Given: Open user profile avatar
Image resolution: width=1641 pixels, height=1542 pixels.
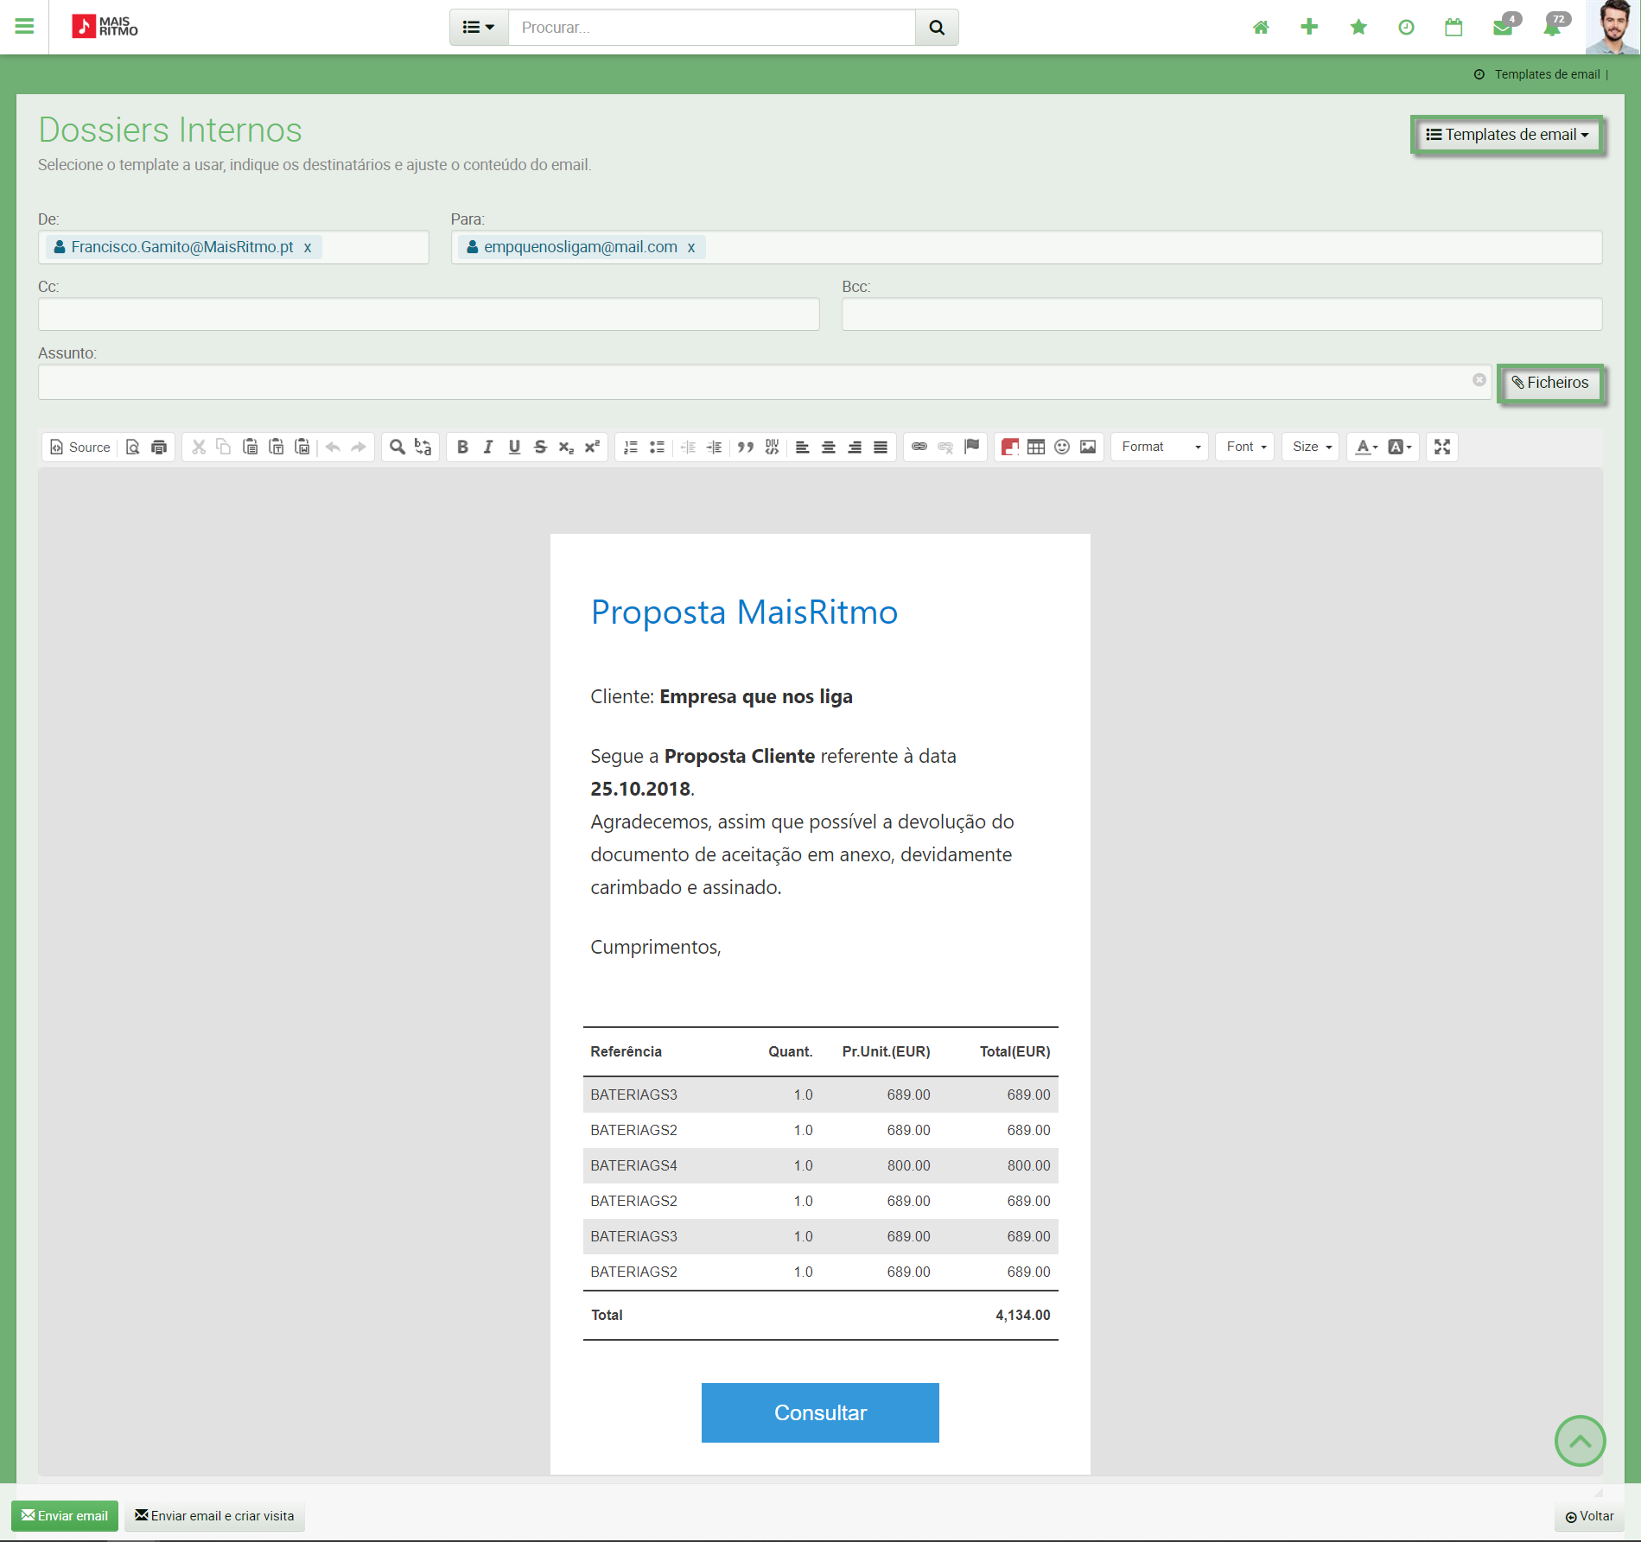Looking at the screenshot, I should 1612,27.
